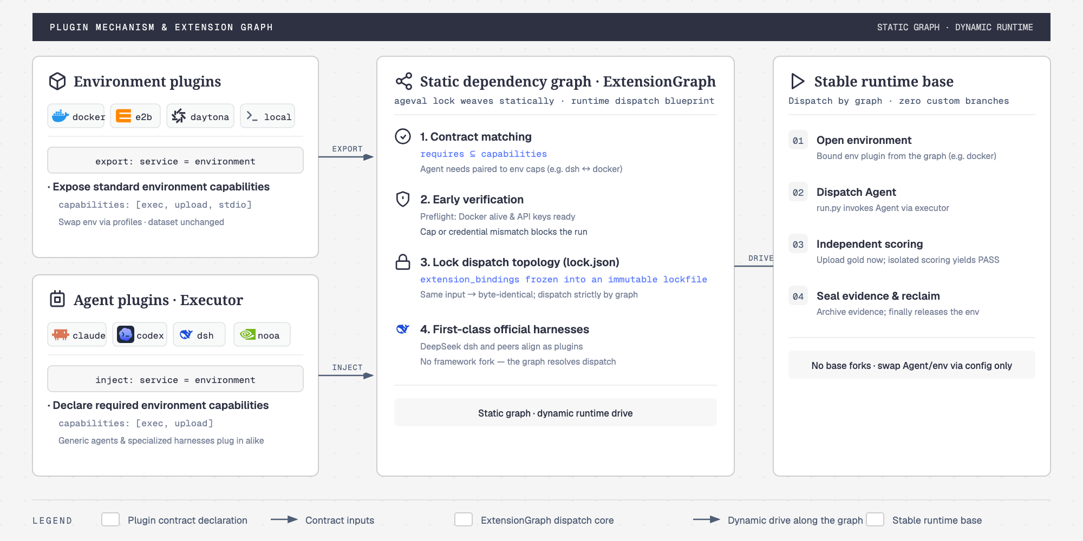Click the 02 Dispatch Agent step badge
Image resolution: width=1083 pixels, height=541 pixels.
(798, 192)
